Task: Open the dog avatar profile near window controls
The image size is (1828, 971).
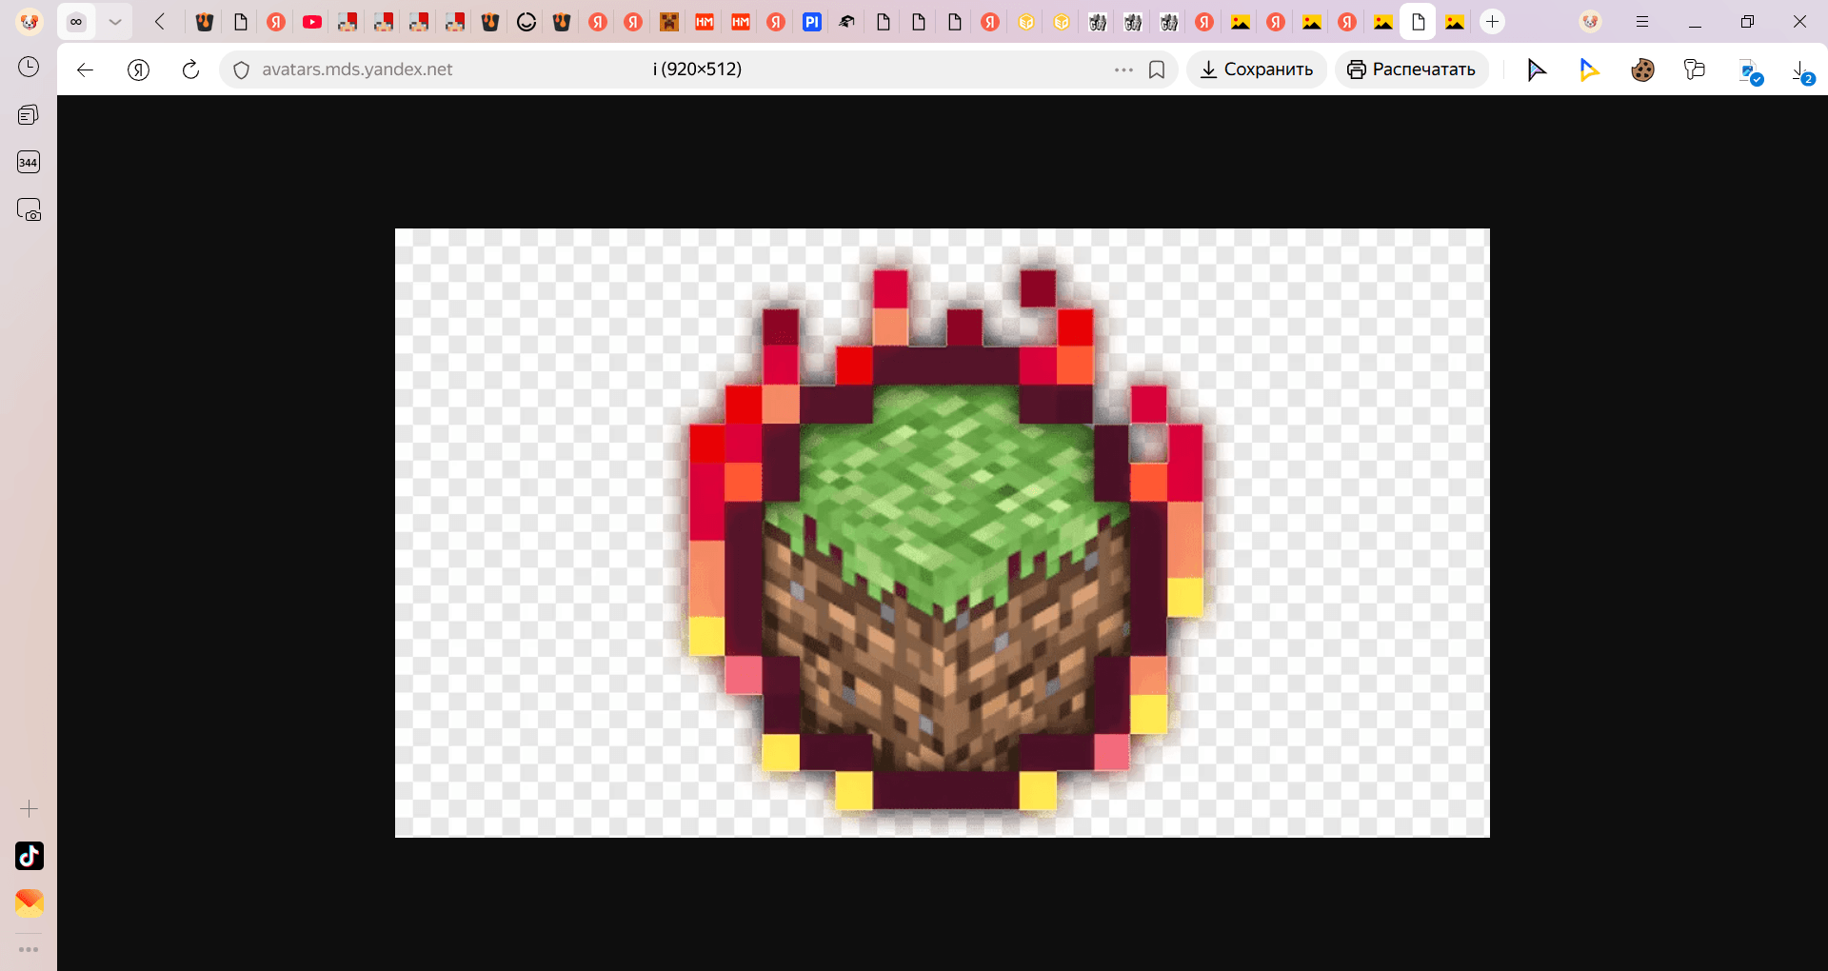Action: coord(1591,22)
